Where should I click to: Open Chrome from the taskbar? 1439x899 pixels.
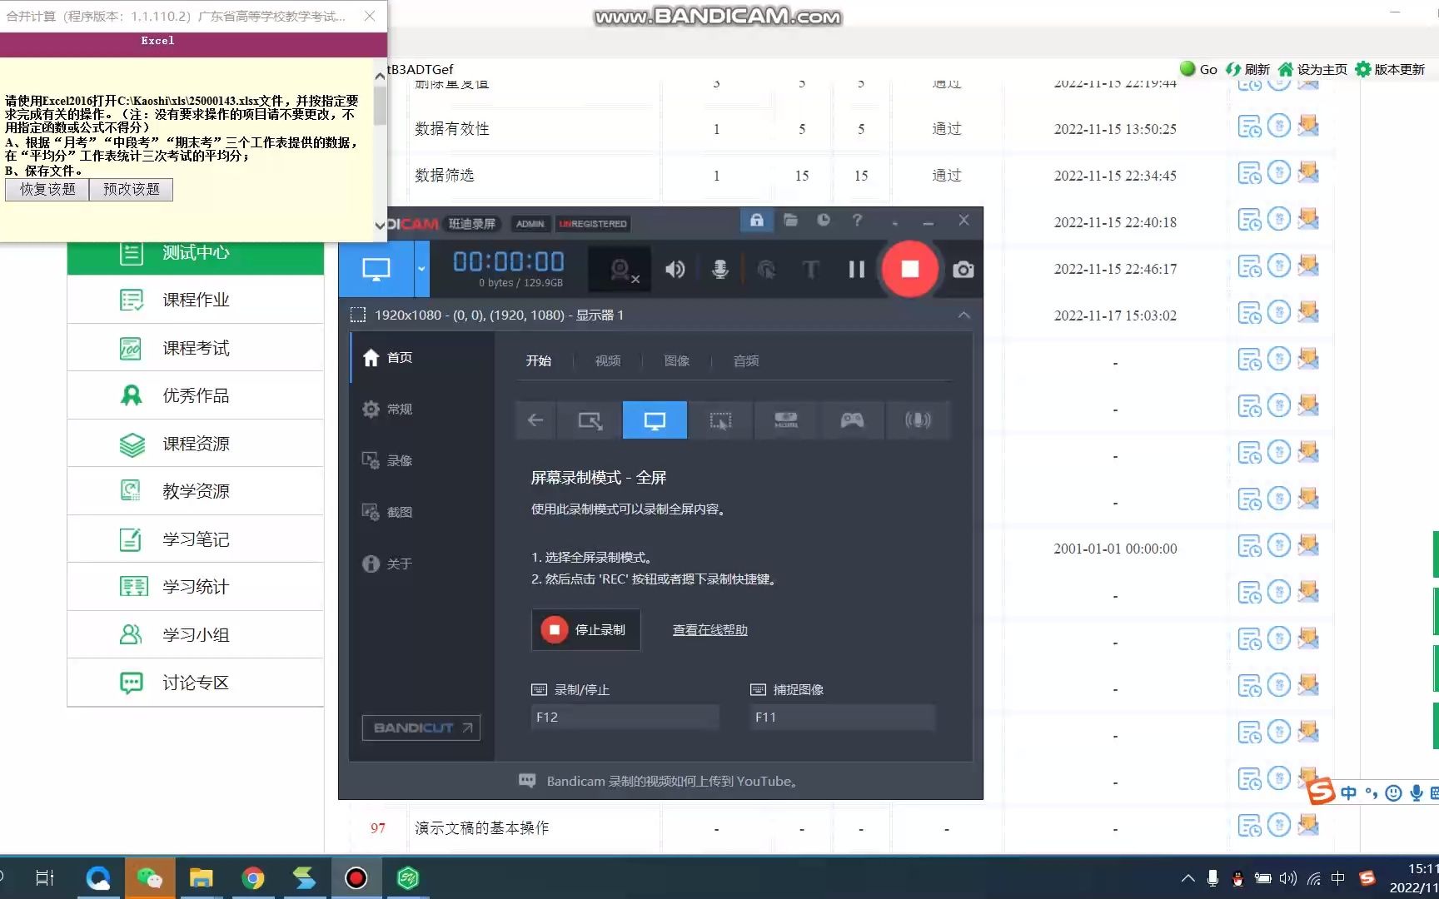tap(253, 877)
